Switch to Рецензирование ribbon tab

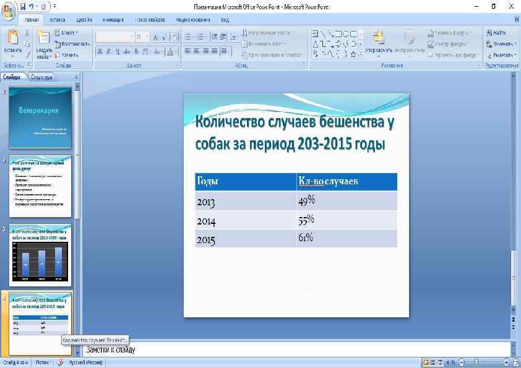193,20
